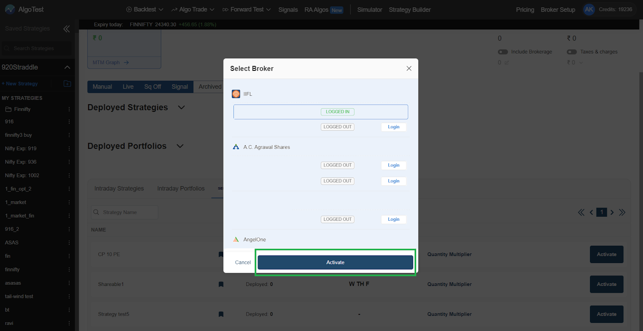The image size is (643, 331).
Task: Go to the next page arrow
Action: pyautogui.click(x=612, y=212)
